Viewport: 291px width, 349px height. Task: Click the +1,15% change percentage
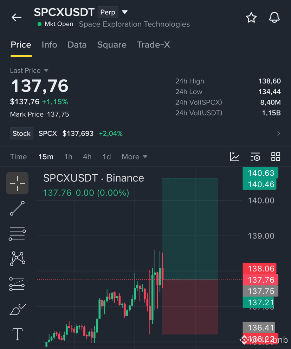pos(55,102)
